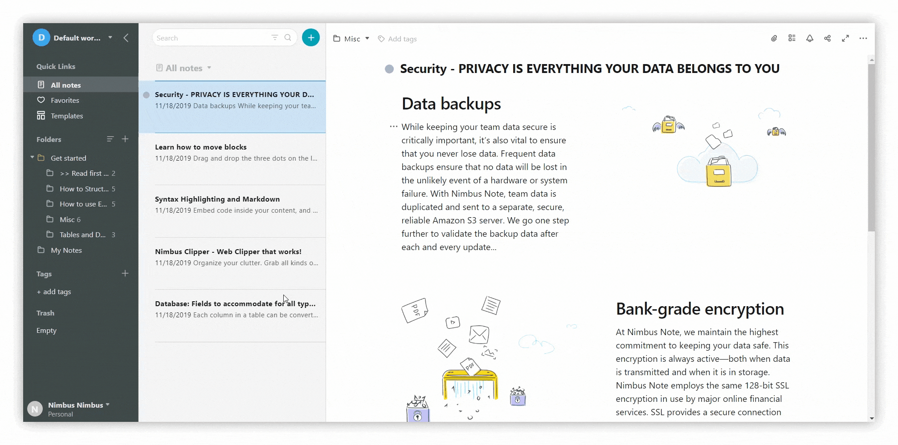Collapse the left sidebar with arrow
898x445 pixels.
[126, 38]
